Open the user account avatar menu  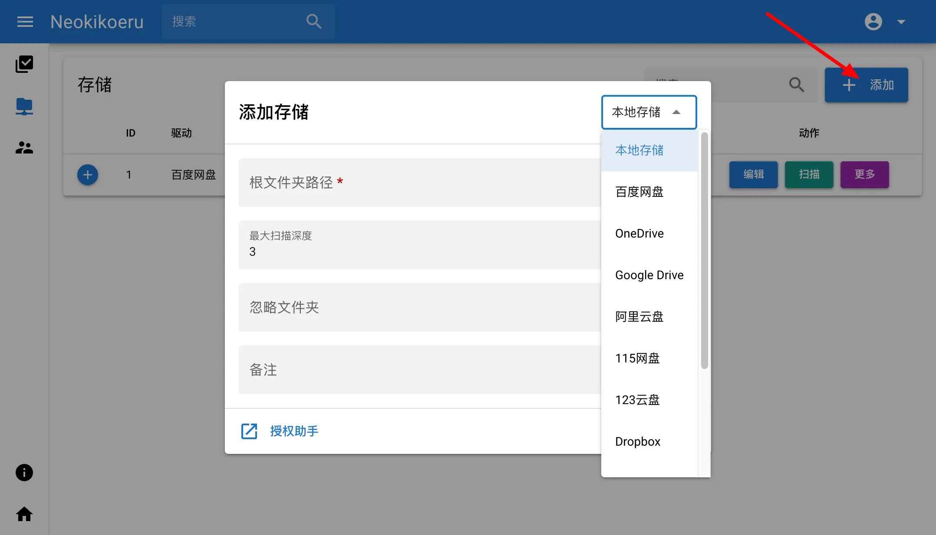(873, 22)
